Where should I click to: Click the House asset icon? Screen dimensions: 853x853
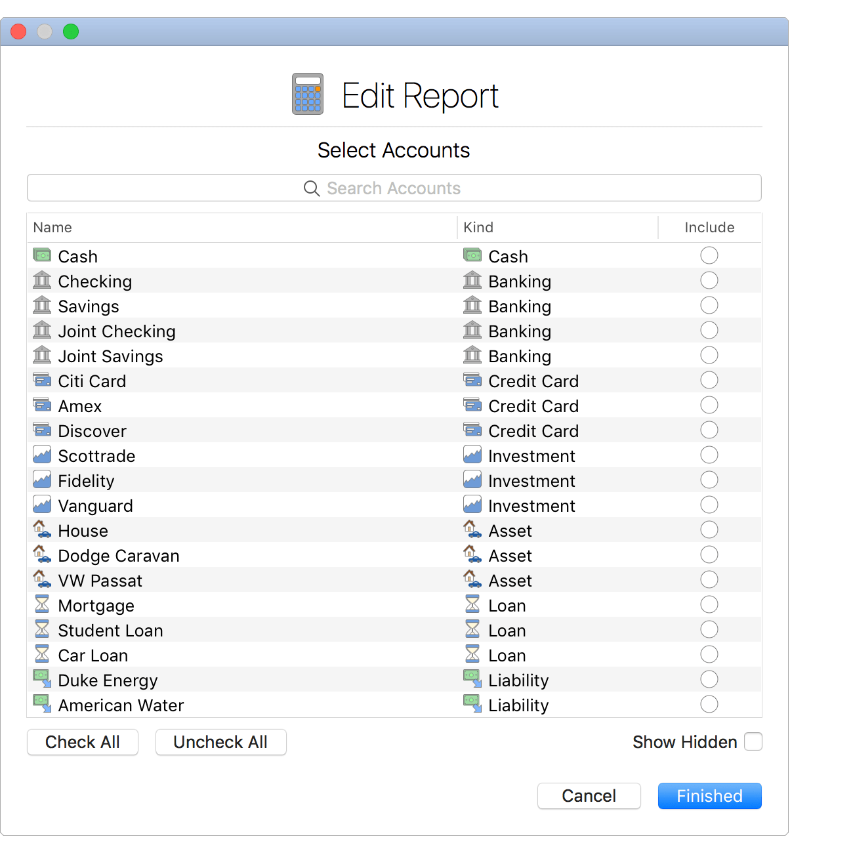click(41, 530)
